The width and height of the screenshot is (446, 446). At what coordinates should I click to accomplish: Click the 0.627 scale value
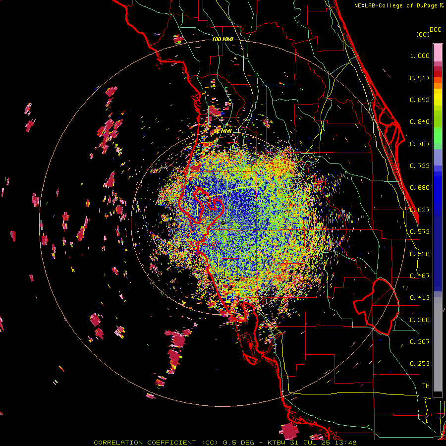[x=420, y=210]
